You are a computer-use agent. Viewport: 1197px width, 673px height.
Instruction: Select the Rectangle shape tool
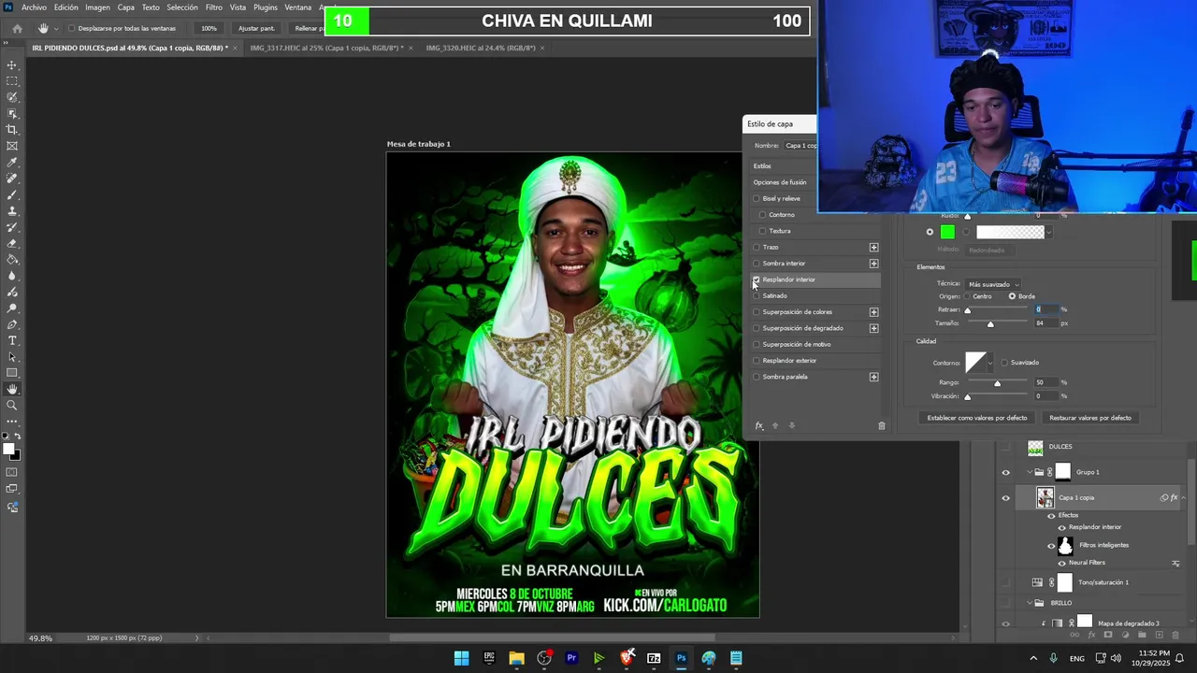[x=12, y=373]
